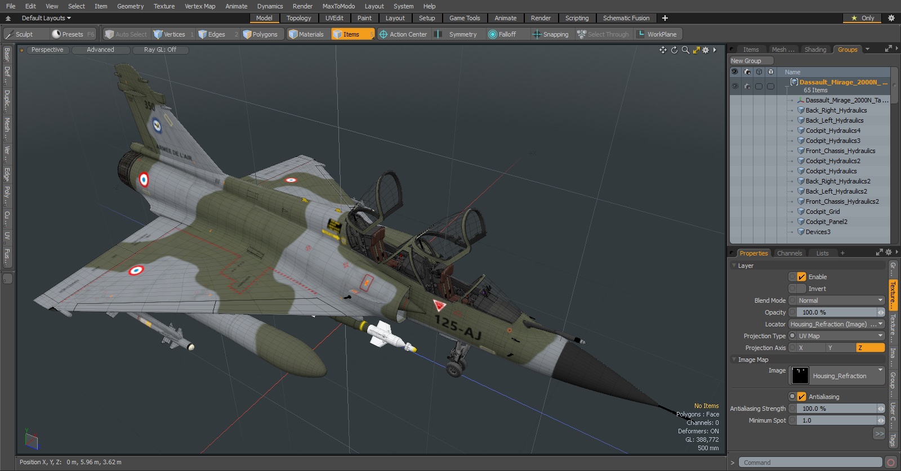Toggle the Antialiasing checkbox

pos(802,397)
